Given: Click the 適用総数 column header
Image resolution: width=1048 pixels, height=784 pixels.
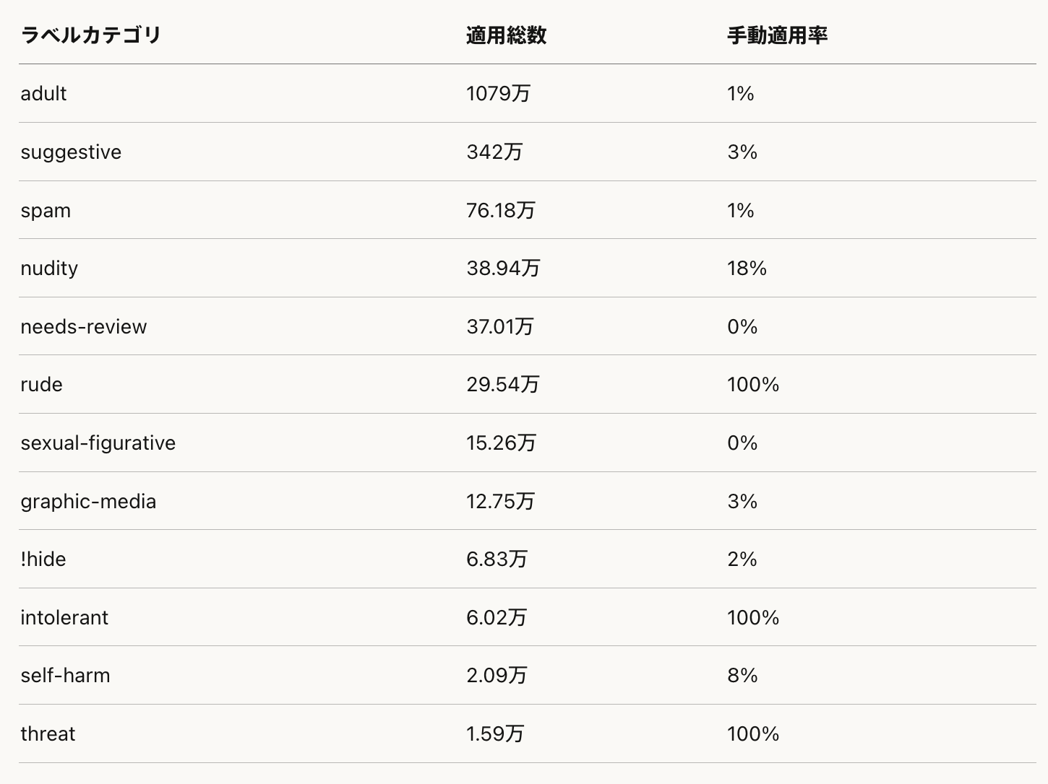Looking at the screenshot, I should (506, 35).
